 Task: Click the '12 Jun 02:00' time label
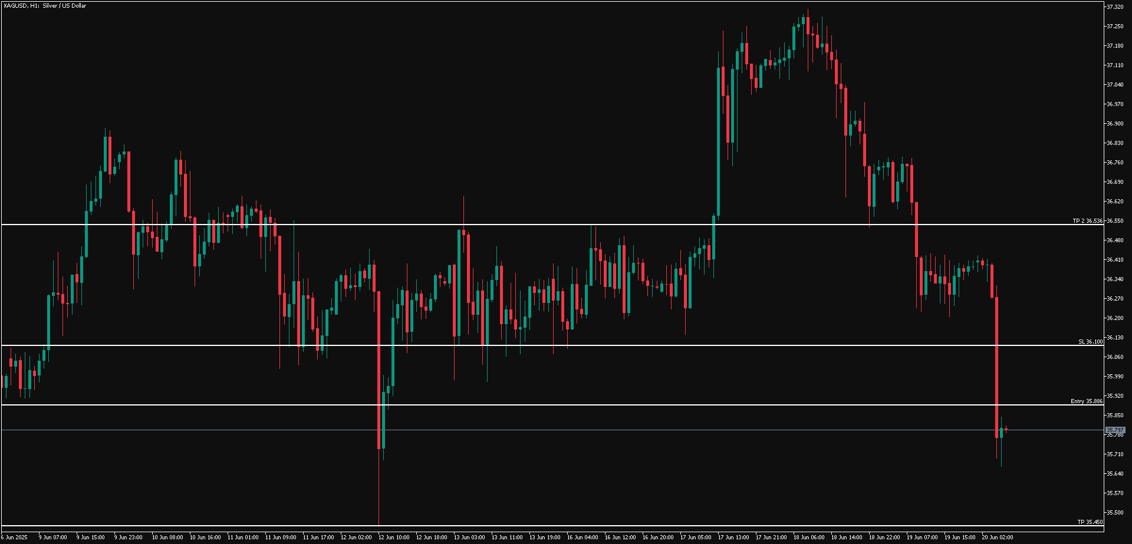(x=356, y=538)
